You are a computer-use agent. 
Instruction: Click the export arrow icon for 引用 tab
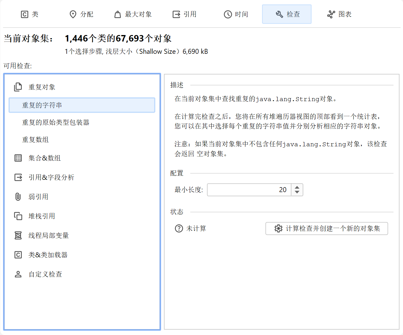click(176, 14)
